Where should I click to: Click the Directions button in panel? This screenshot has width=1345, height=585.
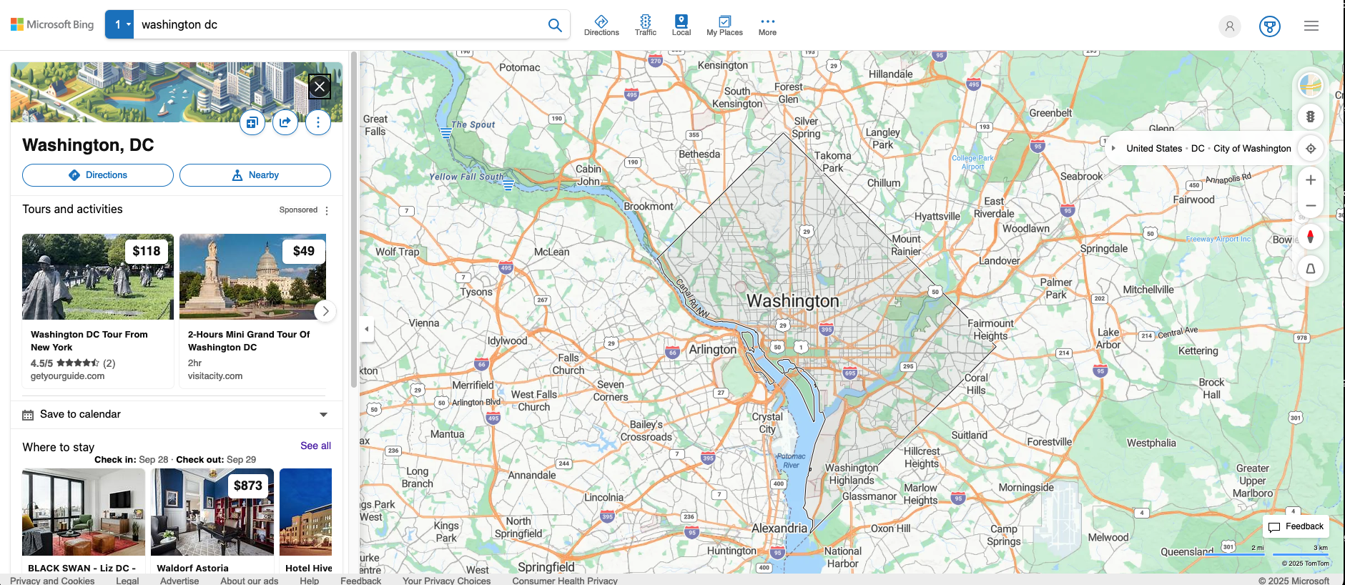coord(98,175)
